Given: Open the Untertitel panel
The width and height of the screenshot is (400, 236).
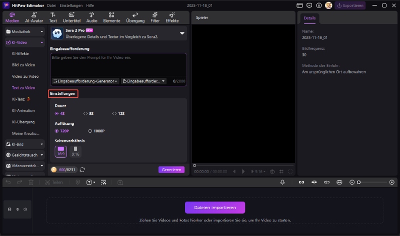Looking at the screenshot, I should pyautogui.click(x=71, y=17).
